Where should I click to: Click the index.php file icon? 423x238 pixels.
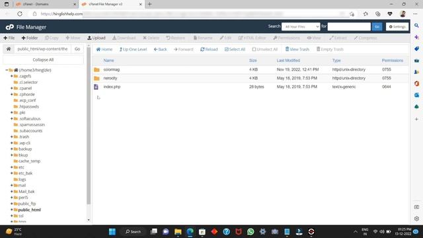[96, 87]
